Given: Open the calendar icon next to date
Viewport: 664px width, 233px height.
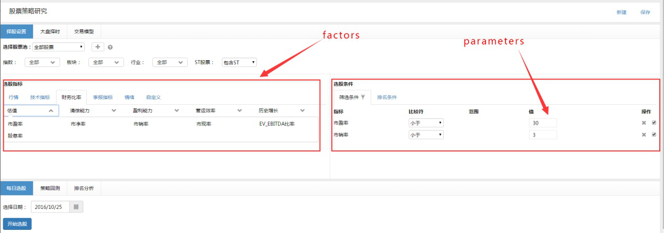Looking at the screenshot, I should click(x=76, y=207).
